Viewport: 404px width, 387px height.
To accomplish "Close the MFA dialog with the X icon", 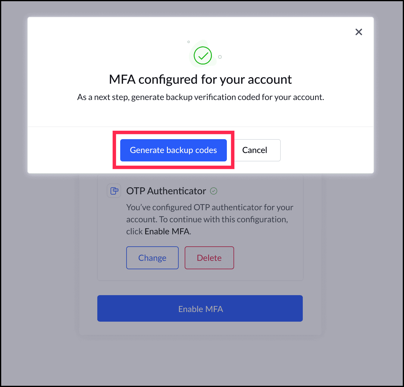I will (x=359, y=32).
